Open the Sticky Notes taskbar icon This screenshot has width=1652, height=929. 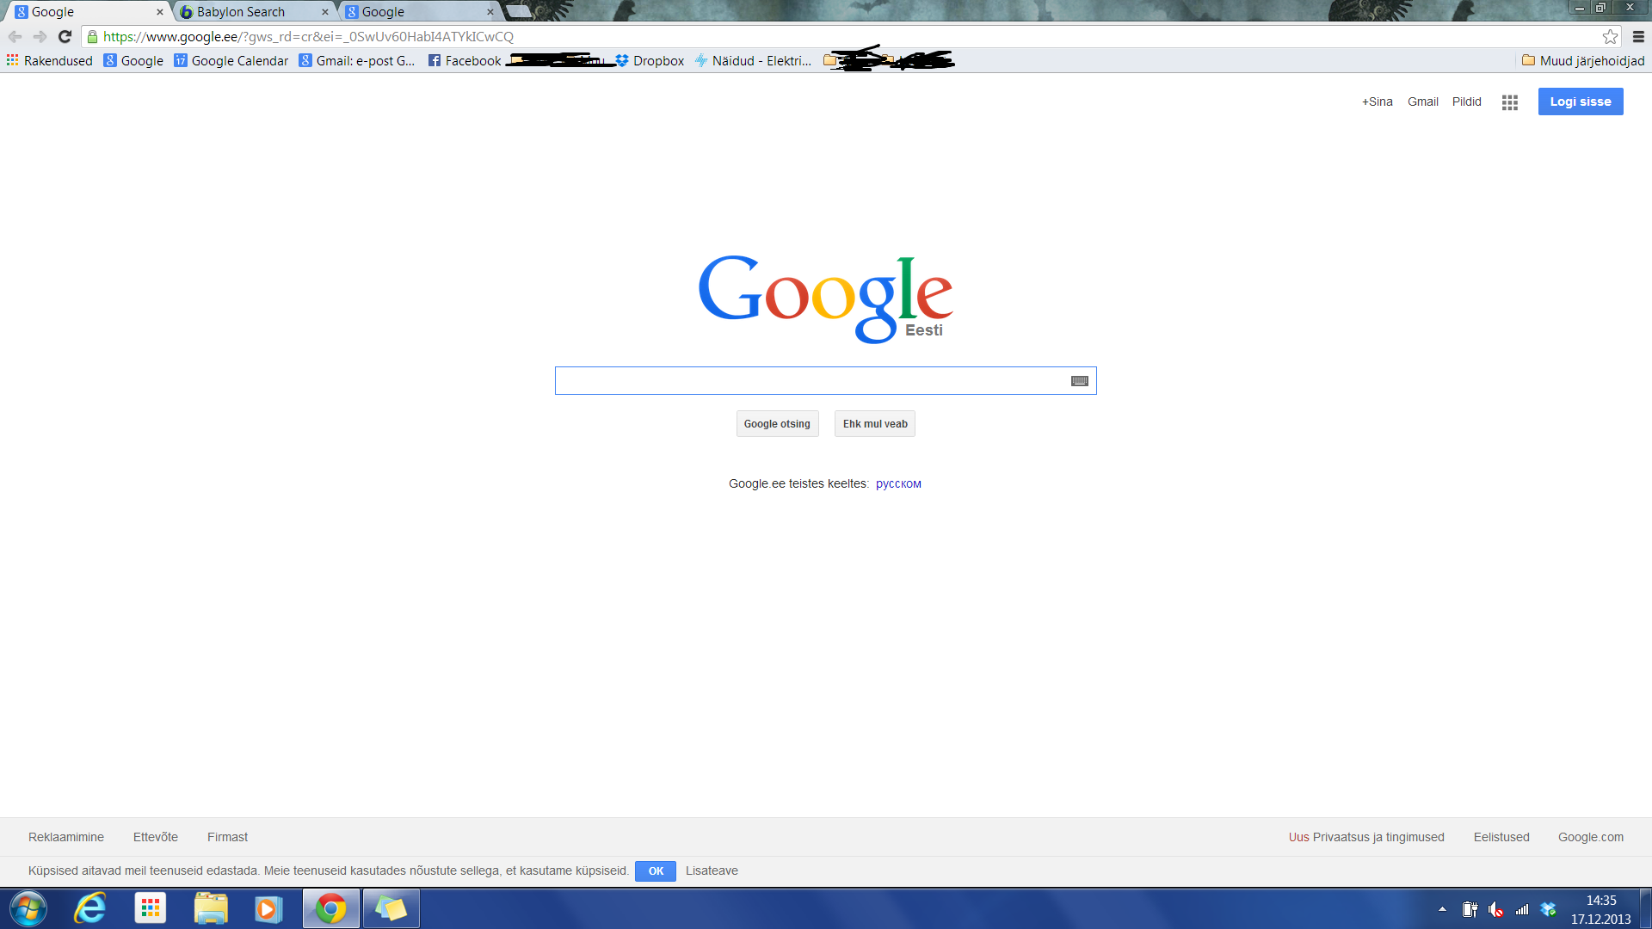pos(391,908)
